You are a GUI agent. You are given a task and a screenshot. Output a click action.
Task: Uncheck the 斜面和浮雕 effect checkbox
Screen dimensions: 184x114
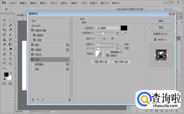[33, 30]
